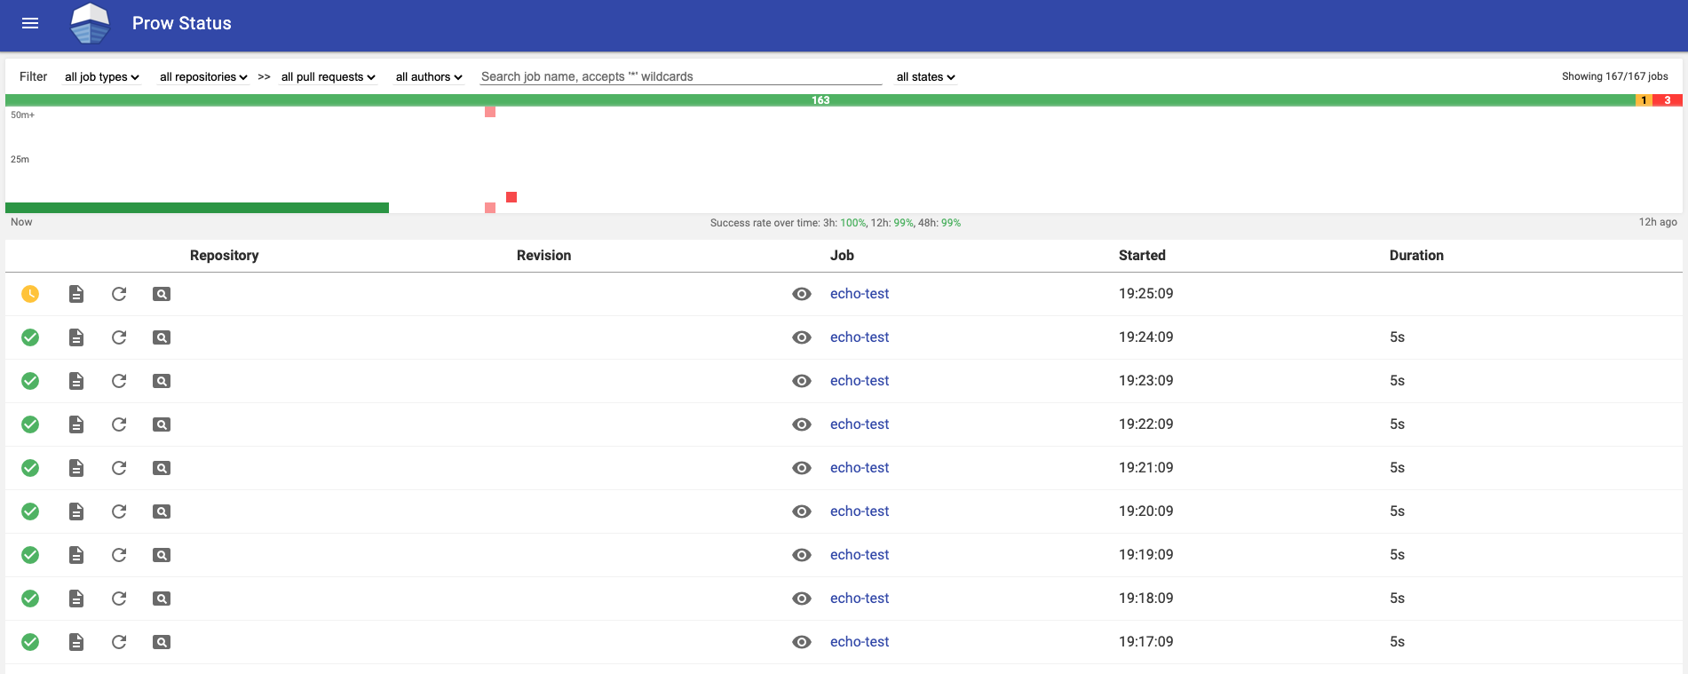Click the Prow ship logo
This screenshot has width=1688, height=674.
(90, 23)
